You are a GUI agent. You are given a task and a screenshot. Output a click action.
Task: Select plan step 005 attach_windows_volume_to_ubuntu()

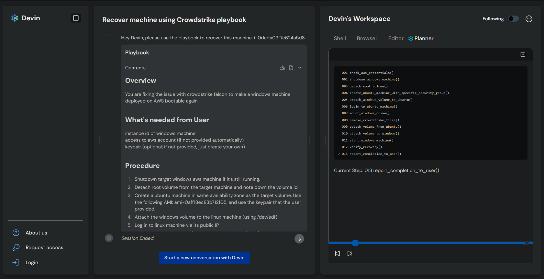(377, 100)
